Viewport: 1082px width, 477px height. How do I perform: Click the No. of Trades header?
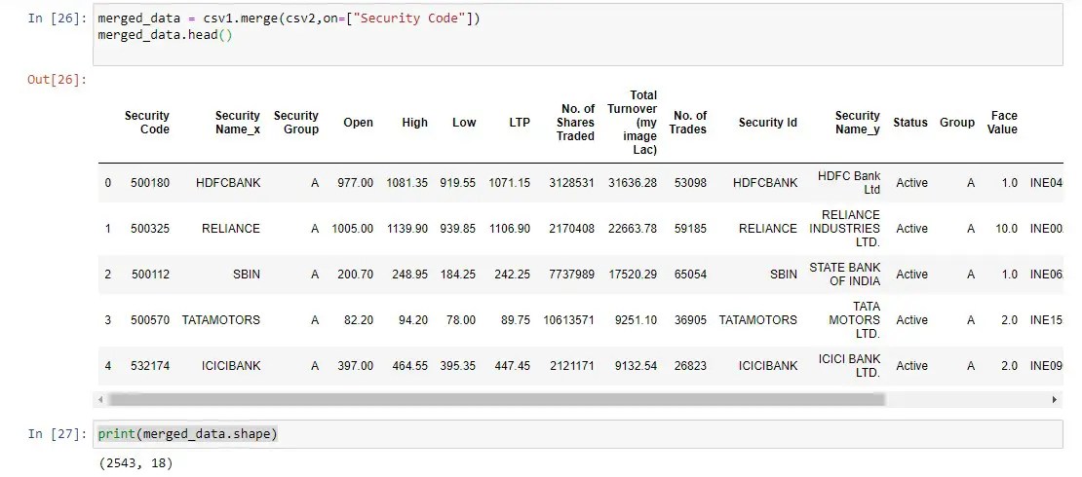pos(690,122)
